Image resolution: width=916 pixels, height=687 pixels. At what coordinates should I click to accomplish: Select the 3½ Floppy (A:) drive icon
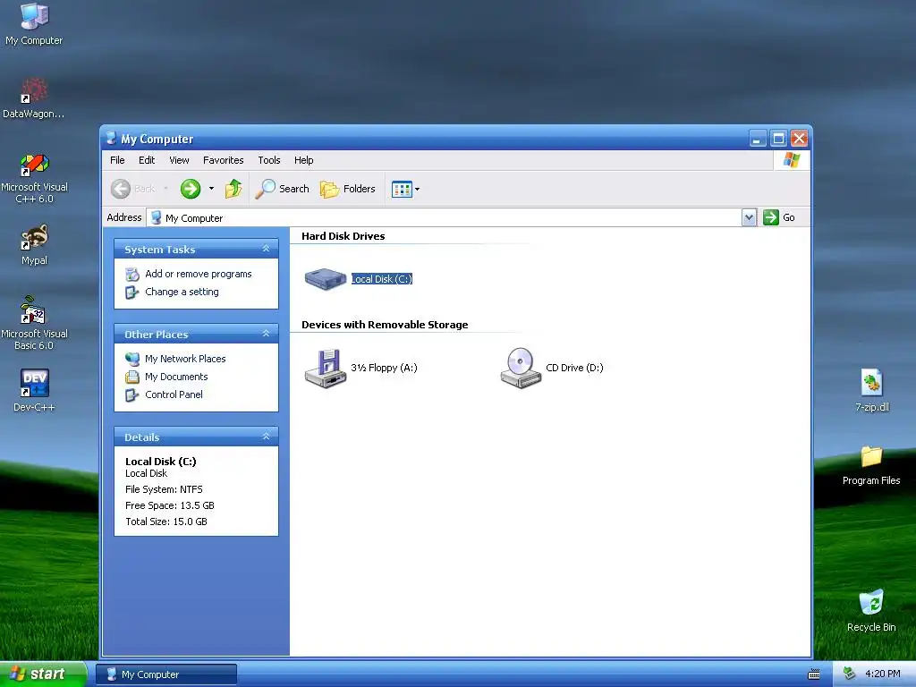pyautogui.click(x=326, y=368)
